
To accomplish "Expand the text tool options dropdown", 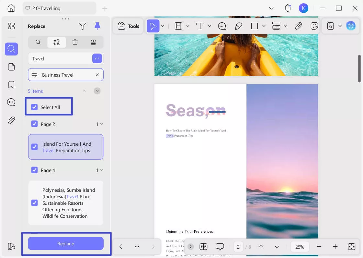I will click(210, 26).
